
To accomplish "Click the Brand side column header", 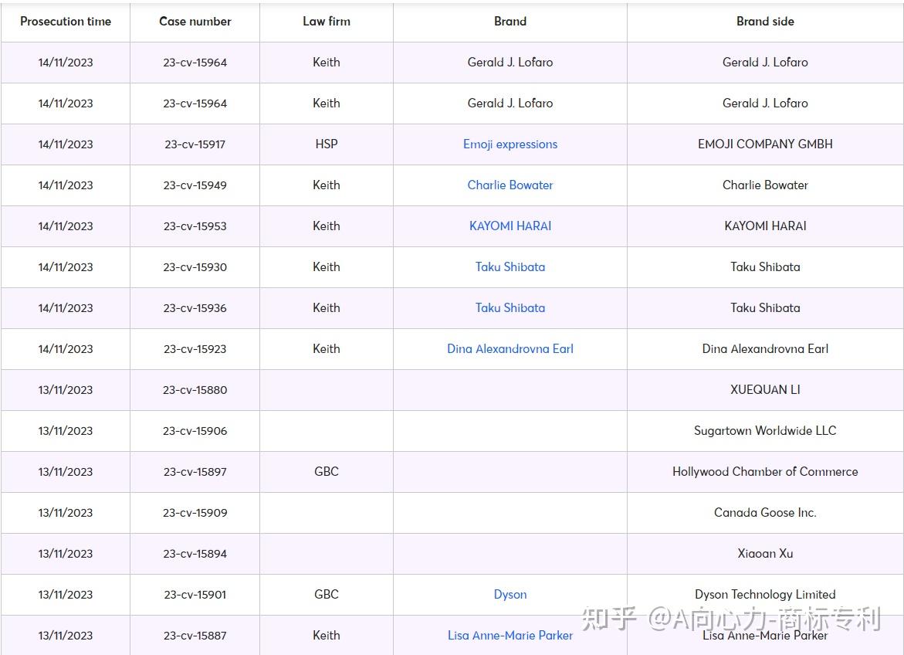I will 765,22.
